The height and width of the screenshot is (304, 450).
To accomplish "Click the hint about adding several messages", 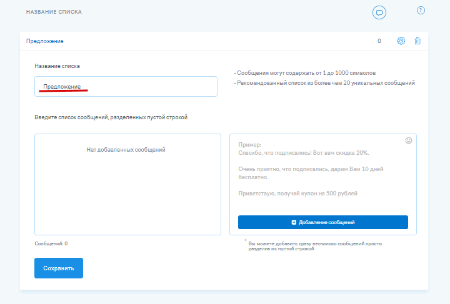I will 315,246.
